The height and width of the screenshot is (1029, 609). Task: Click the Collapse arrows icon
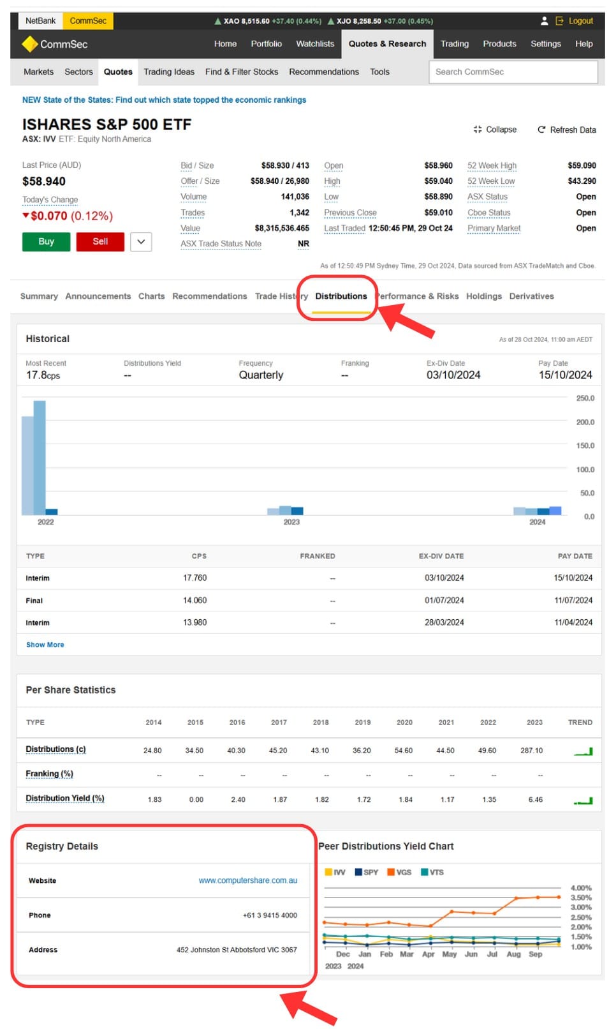click(x=478, y=130)
